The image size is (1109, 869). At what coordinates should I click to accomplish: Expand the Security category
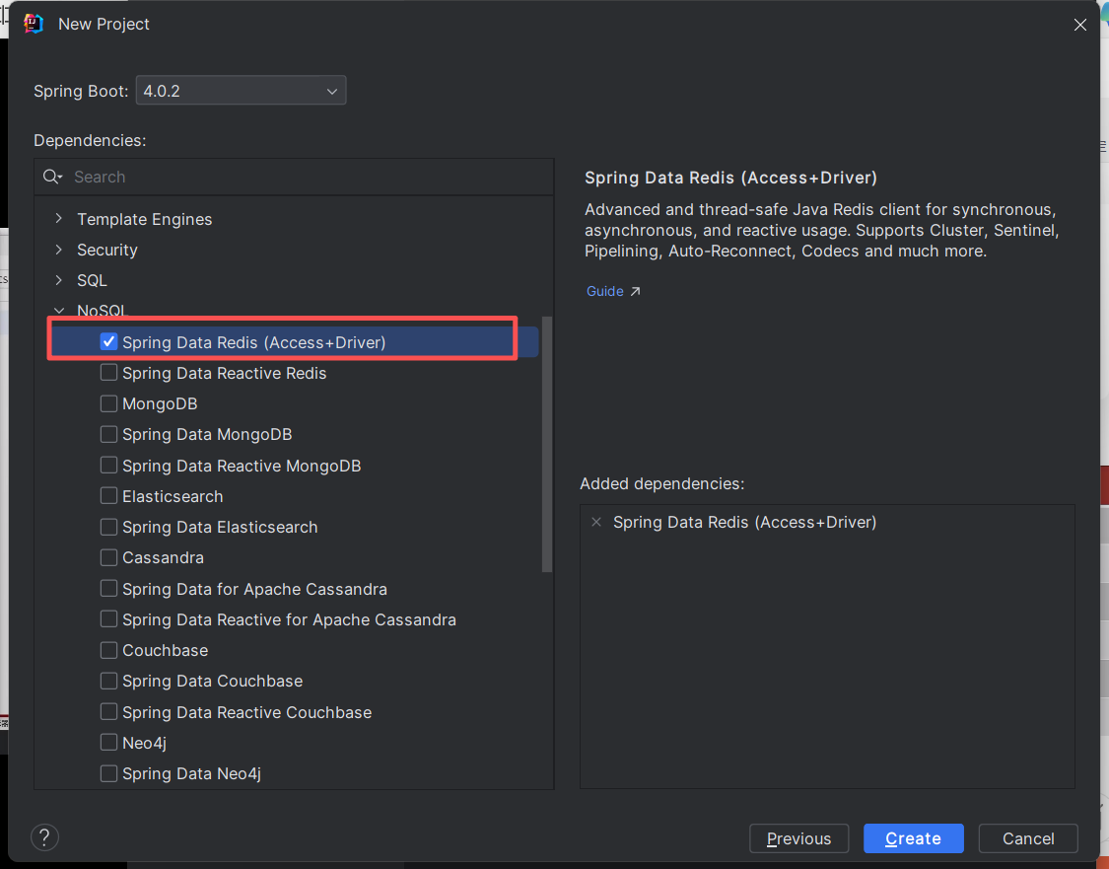[59, 250]
